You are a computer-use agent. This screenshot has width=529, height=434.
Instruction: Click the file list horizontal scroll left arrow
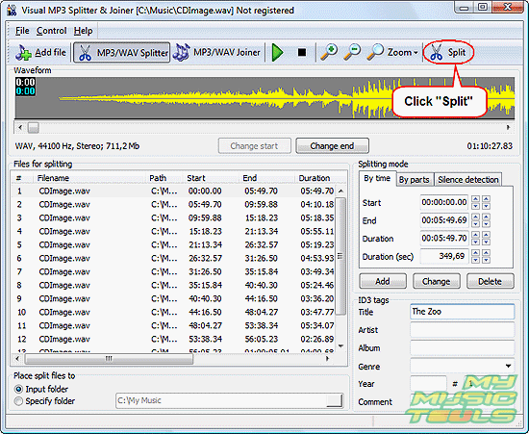coord(17,358)
